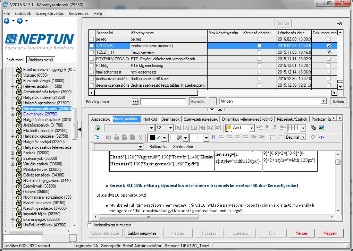Click the dotted border color swatch
The image size is (353, 251).
(195, 137)
